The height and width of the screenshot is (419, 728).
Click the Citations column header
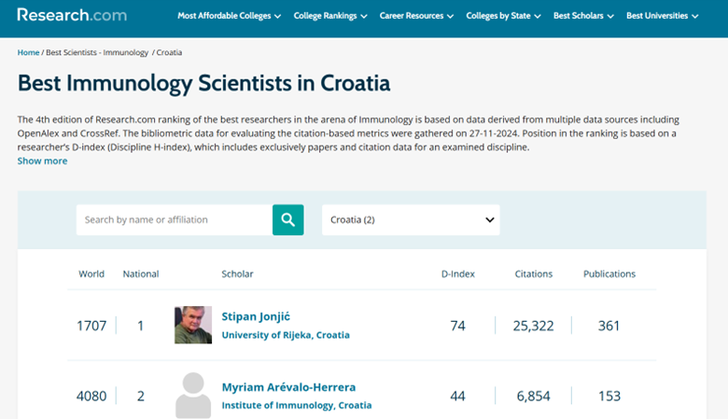534,273
